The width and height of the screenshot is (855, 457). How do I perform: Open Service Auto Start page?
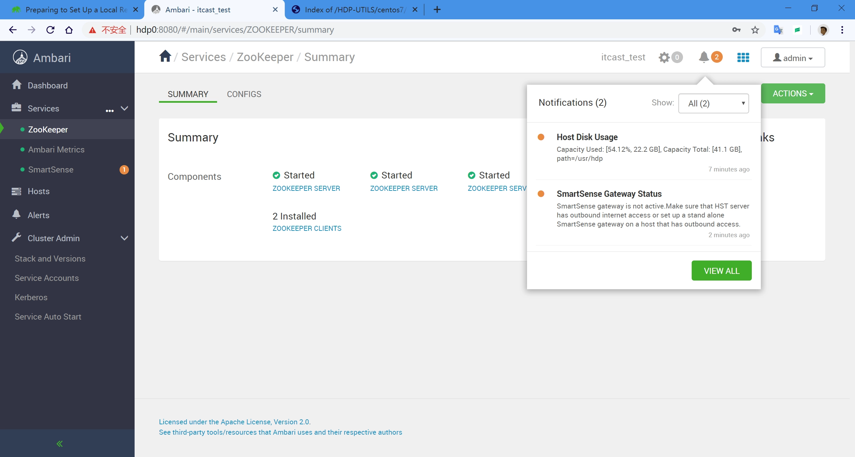pyautogui.click(x=48, y=317)
